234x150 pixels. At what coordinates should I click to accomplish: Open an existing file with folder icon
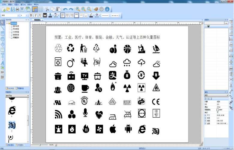pyautogui.click(x=8, y=9)
